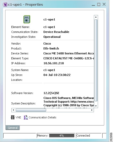114x142 pixels.
Task: Click the V application icon in title bar
Action: [x=5, y=4]
